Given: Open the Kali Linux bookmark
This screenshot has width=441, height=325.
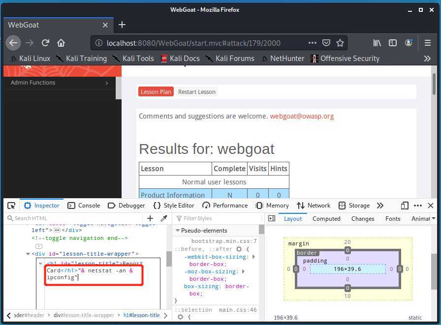Looking at the screenshot, I should (30, 59).
